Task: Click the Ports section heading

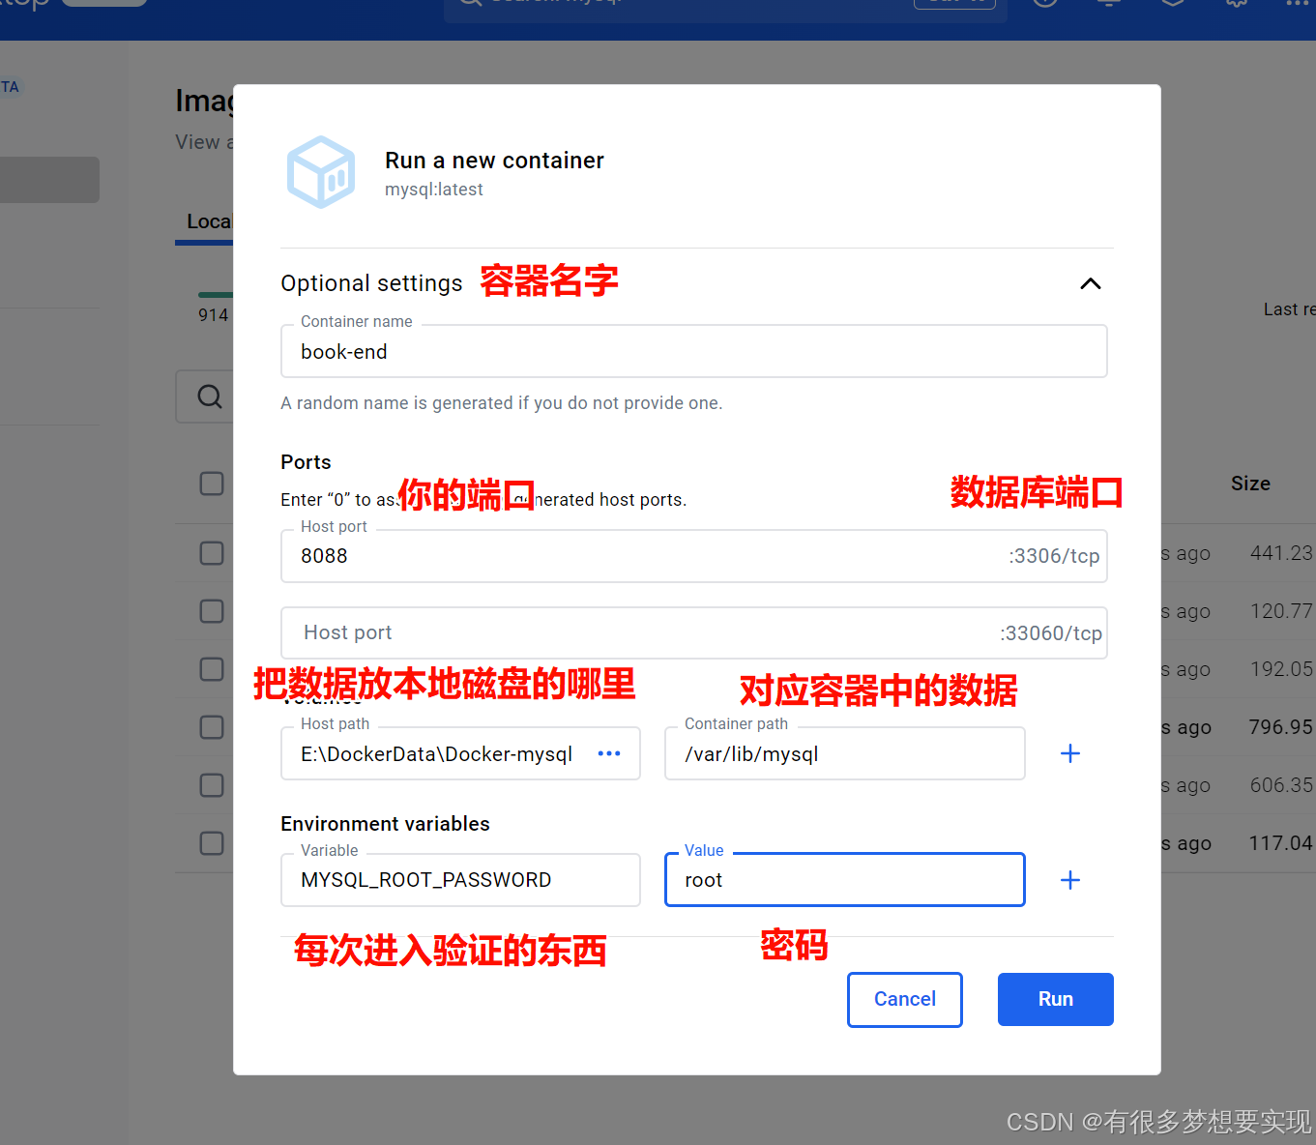Action: (x=306, y=462)
